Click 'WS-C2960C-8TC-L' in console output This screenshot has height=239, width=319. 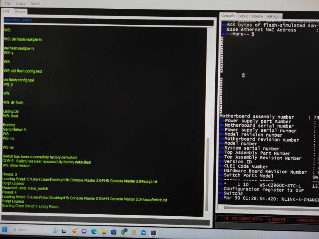click(280, 185)
